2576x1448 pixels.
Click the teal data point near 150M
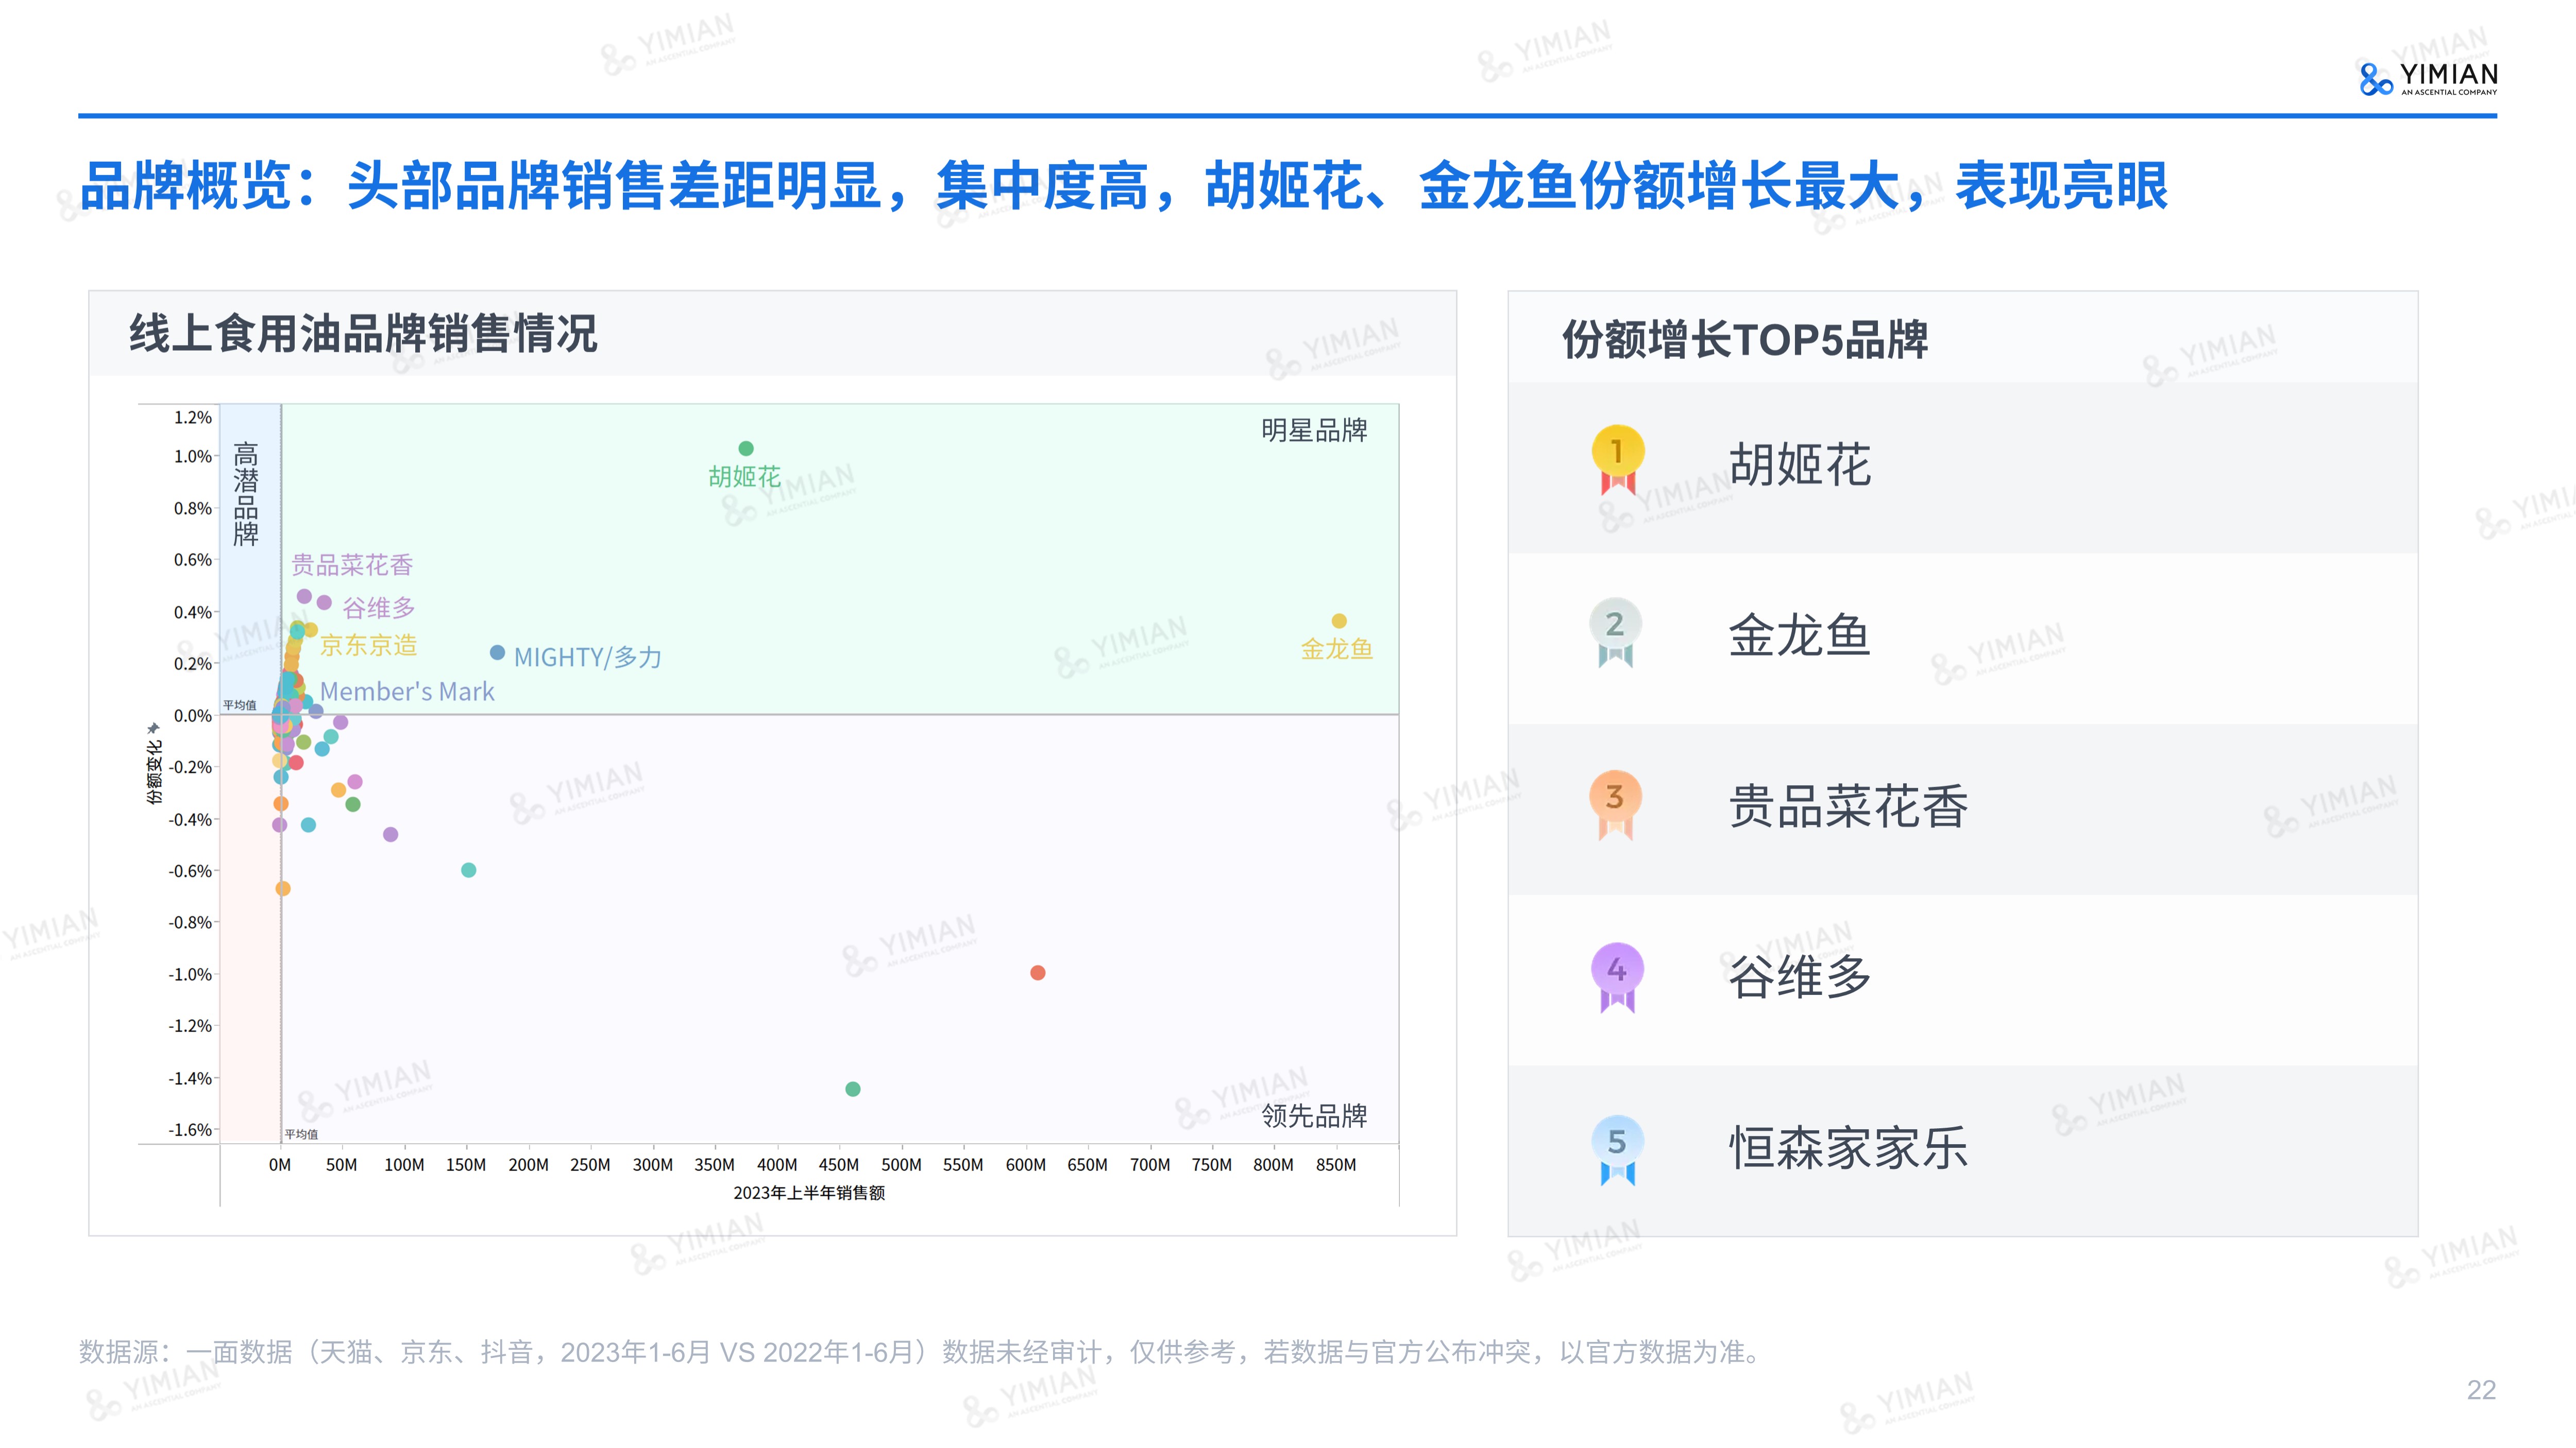[468, 869]
